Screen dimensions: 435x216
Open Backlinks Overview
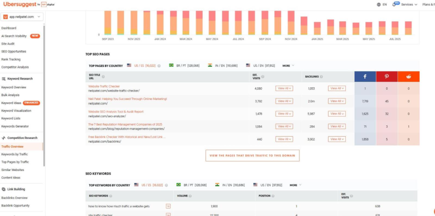coord(14,198)
